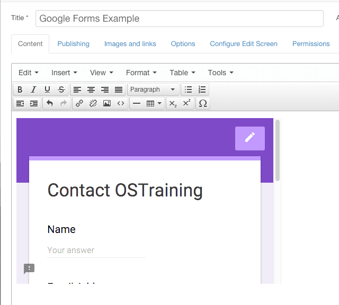The height and width of the screenshot is (305, 339).
Task: Open the Table menu
Action: pos(182,73)
